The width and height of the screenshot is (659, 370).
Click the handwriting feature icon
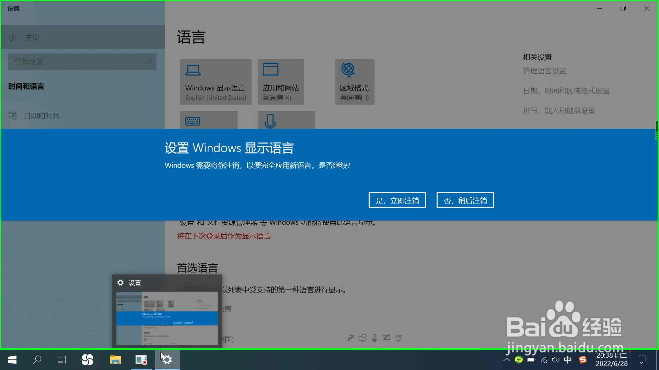point(386,338)
